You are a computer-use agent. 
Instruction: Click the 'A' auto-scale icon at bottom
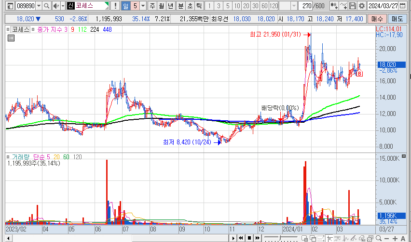coord(403,238)
